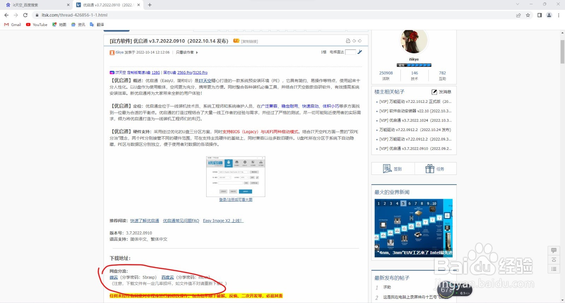
Task: Go to next thread with right arrow icon
Action: [x=360, y=41]
